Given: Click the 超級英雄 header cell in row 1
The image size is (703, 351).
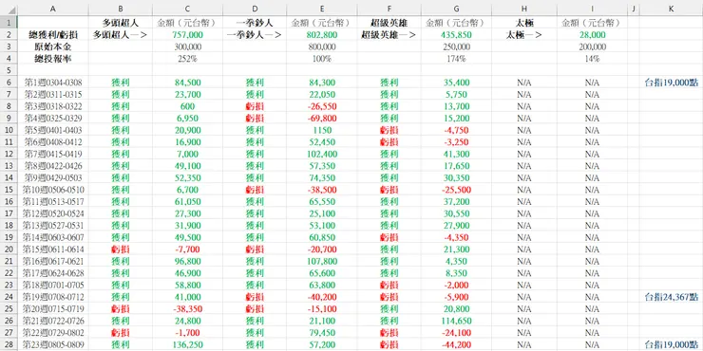Looking at the screenshot, I should point(389,23).
